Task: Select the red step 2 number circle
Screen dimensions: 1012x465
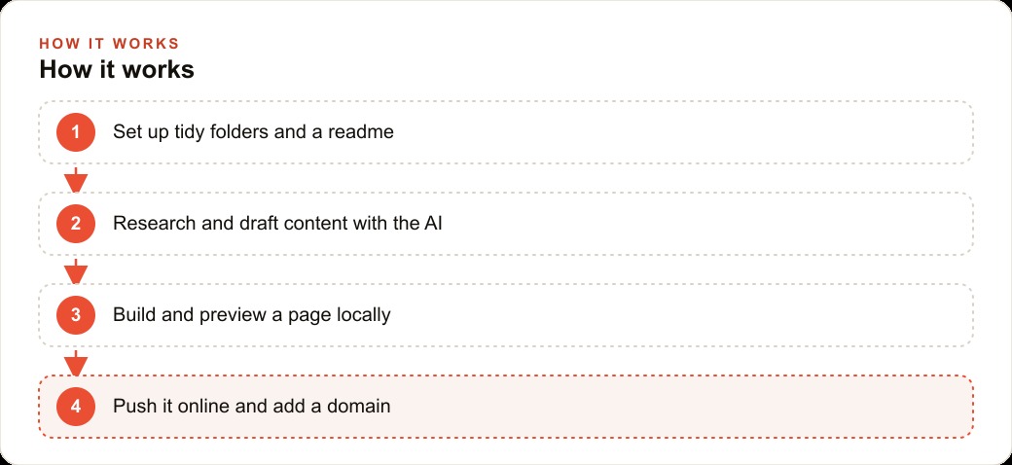Action: [76, 224]
